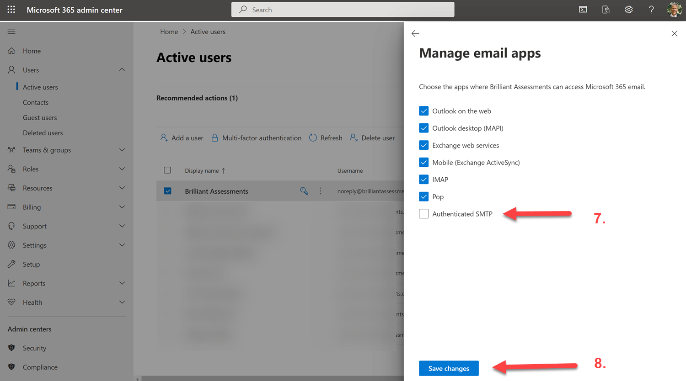The image size is (686, 381).
Task: Uncheck Outlook desktop (MAPI)
Action: [424, 128]
